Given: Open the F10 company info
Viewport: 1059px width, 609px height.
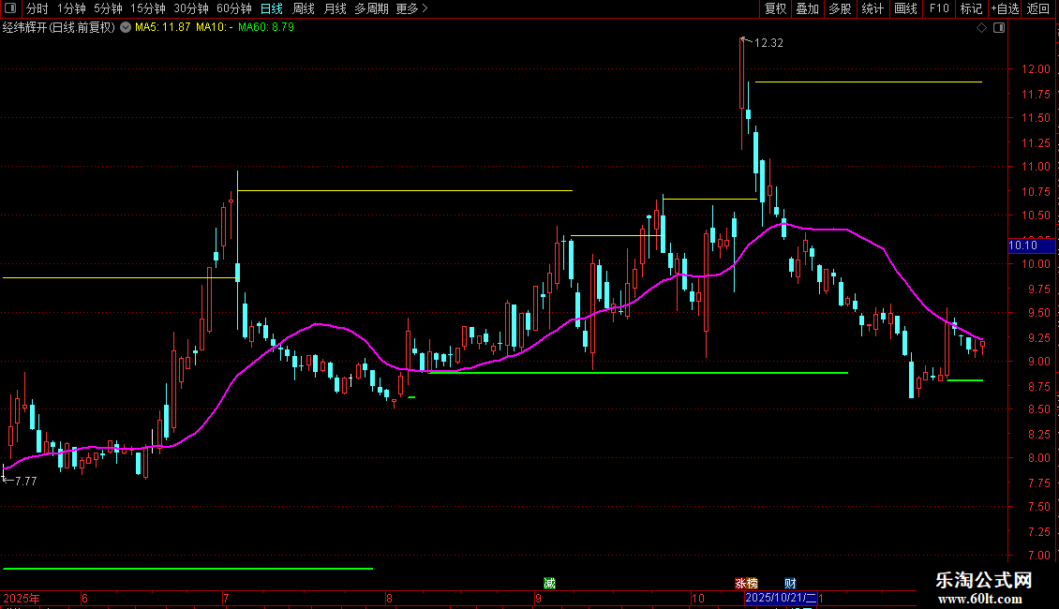Looking at the screenshot, I should 939,8.
